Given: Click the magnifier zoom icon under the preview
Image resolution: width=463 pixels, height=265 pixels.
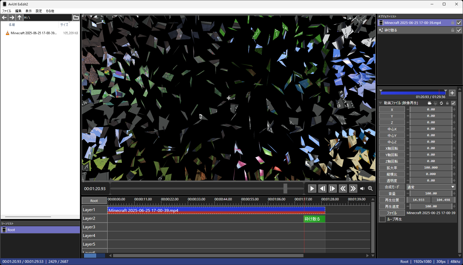Looking at the screenshot, I should [x=370, y=189].
